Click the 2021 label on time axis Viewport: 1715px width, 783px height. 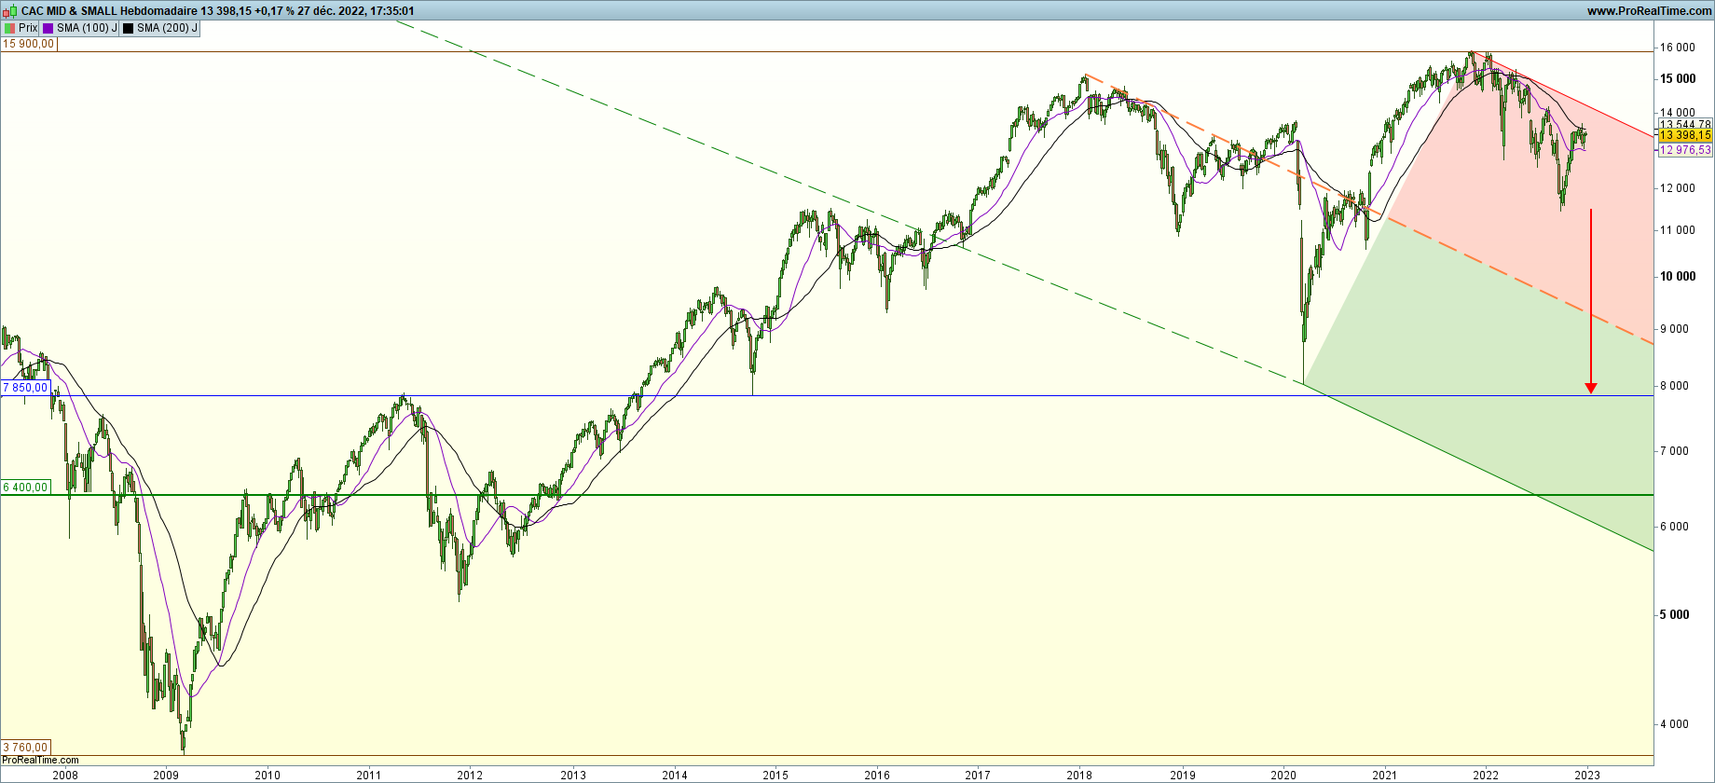tap(1385, 775)
